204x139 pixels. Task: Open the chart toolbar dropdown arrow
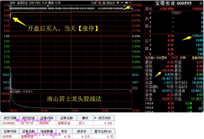point(130,3)
